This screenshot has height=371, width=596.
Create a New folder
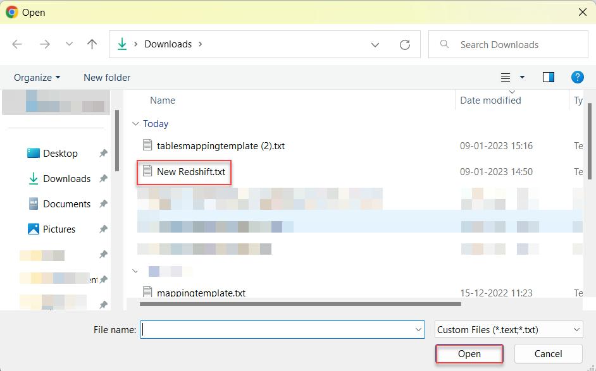click(106, 77)
